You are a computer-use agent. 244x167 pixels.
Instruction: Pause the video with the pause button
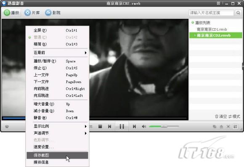point(122,126)
